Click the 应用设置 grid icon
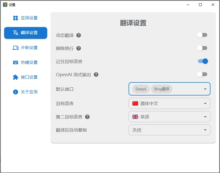 [16, 18]
